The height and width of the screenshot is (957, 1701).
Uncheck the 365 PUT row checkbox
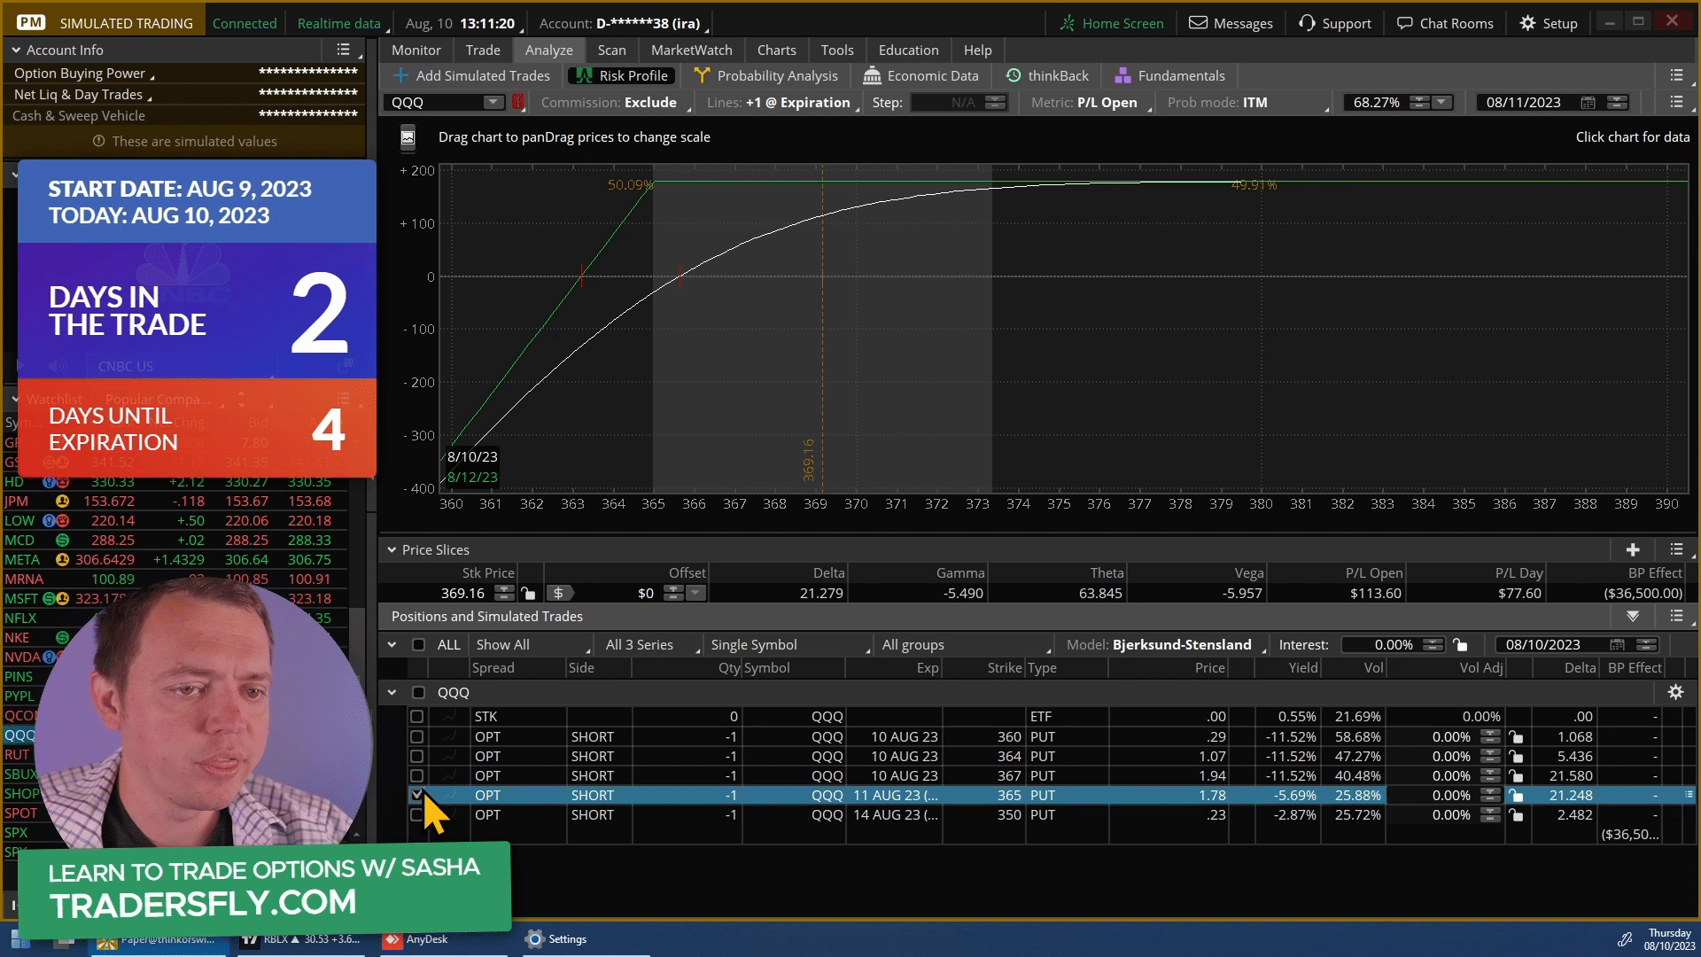416,796
